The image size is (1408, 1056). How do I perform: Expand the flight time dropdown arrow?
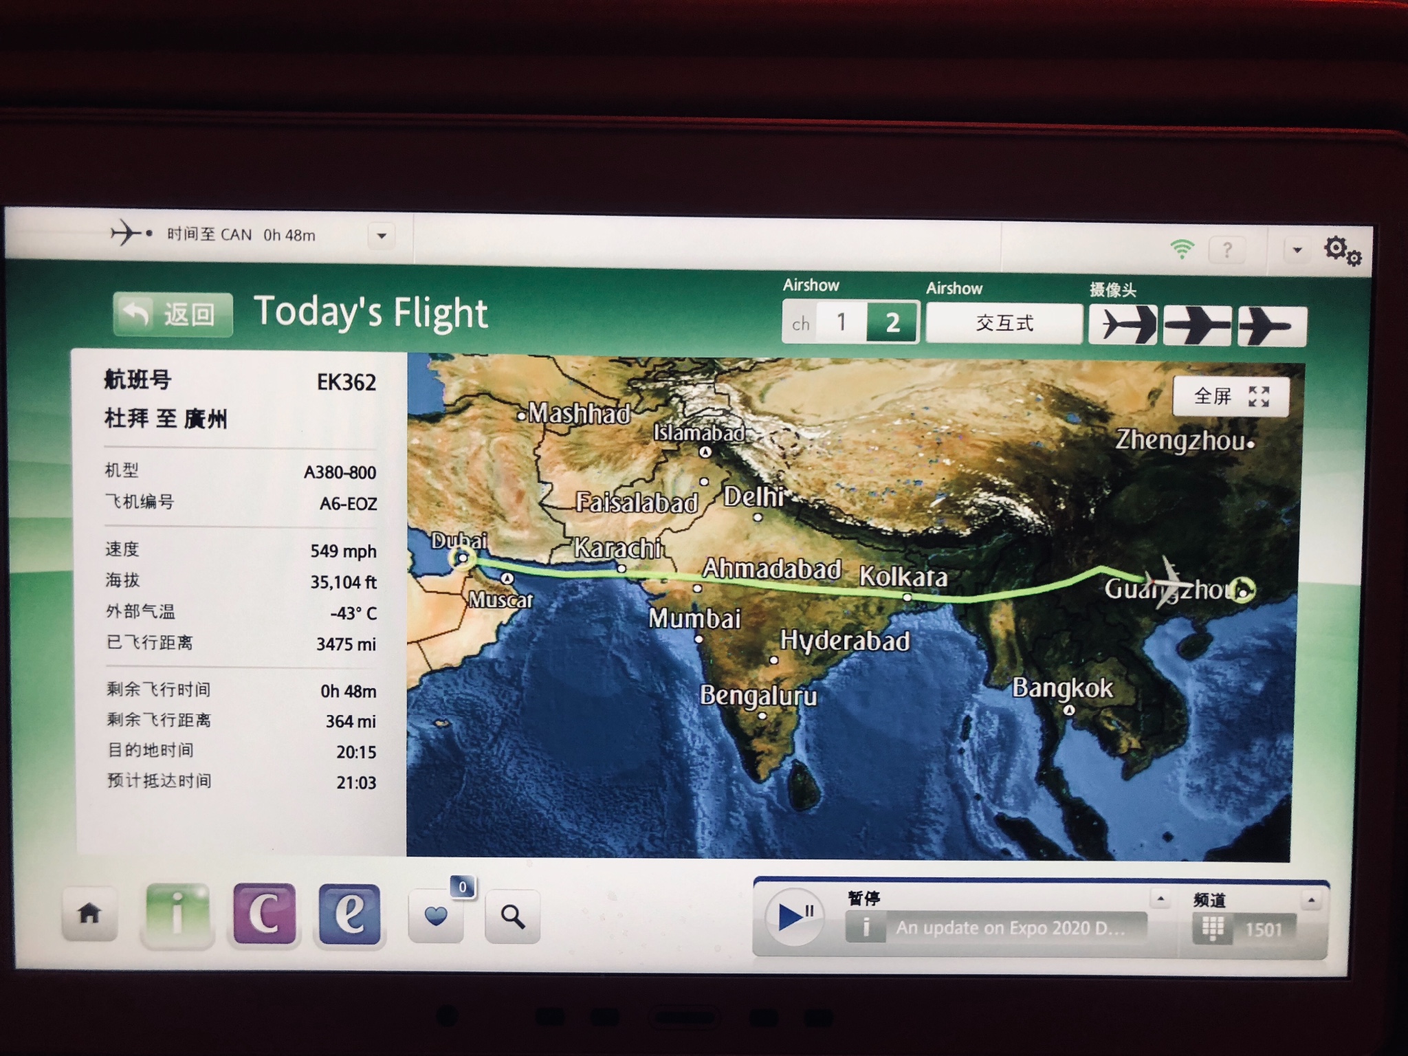[382, 236]
